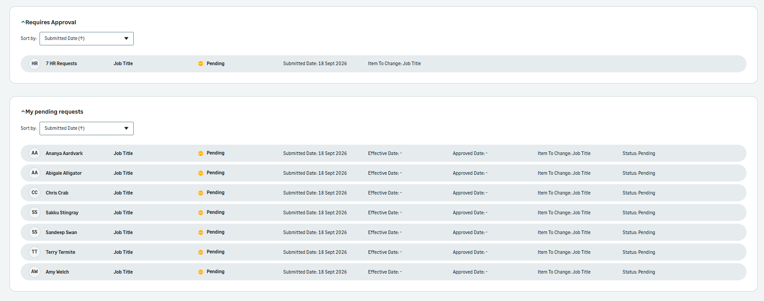Click Status: Pending in Chris Crab's row
Image resolution: width=764 pixels, height=301 pixels.
click(x=639, y=193)
